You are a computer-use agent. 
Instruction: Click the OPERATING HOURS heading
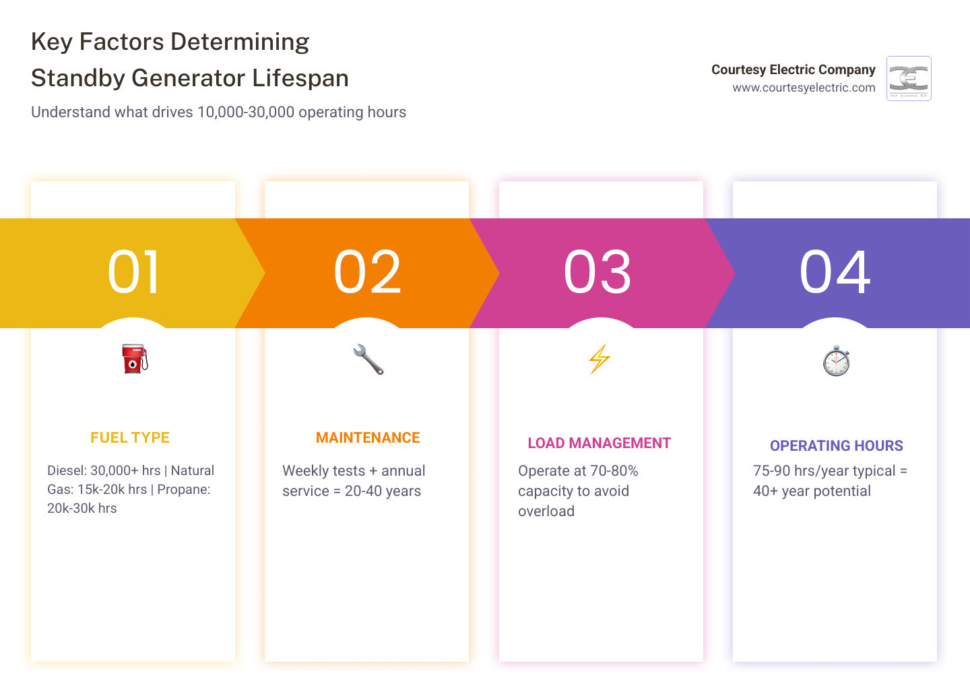(837, 446)
